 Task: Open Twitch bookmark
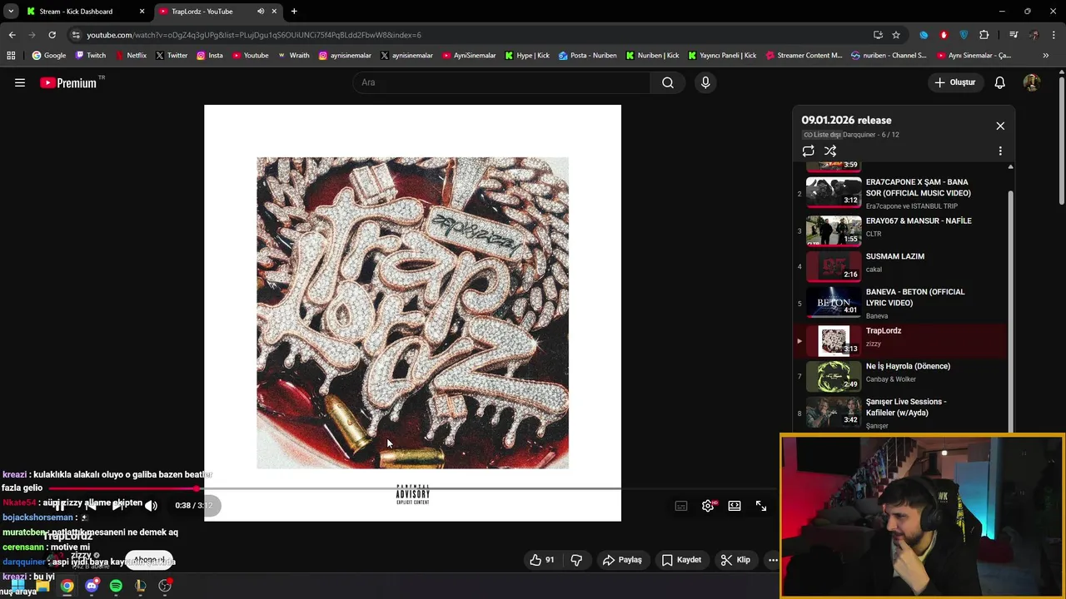[91, 56]
